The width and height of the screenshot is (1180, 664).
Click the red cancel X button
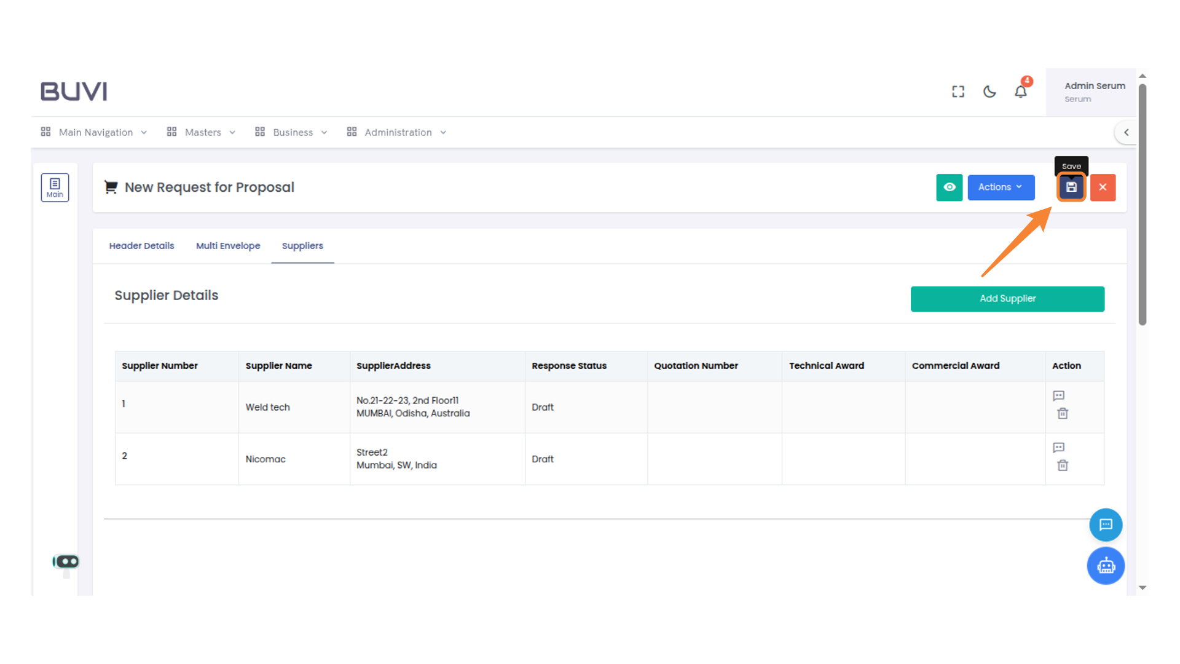click(x=1103, y=188)
